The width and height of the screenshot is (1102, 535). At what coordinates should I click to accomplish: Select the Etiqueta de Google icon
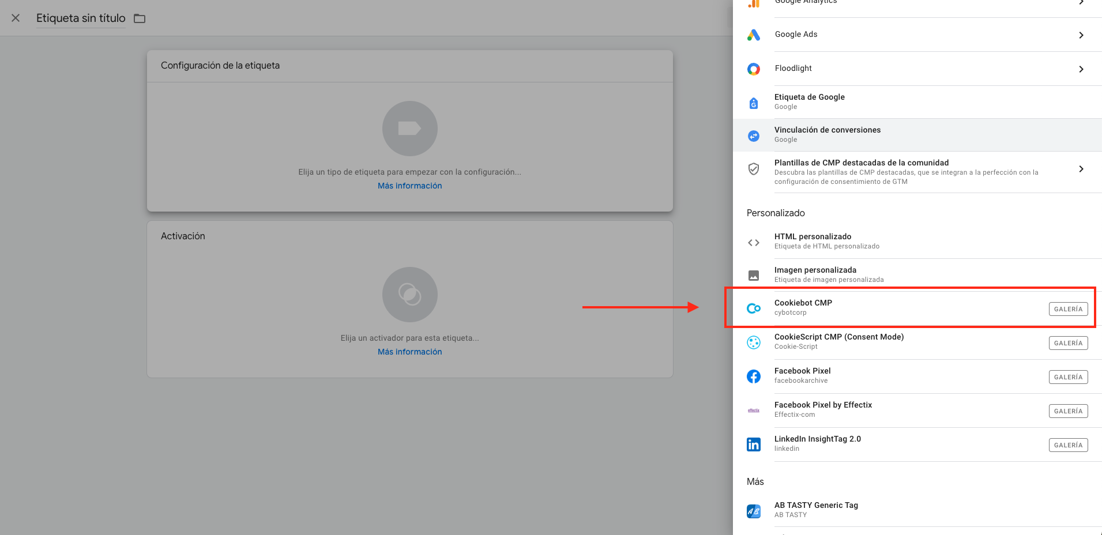pos(754,103)
